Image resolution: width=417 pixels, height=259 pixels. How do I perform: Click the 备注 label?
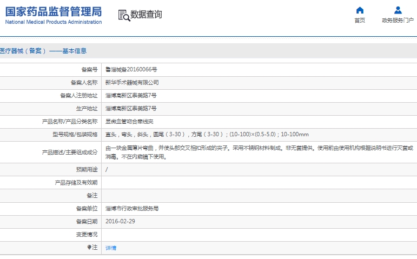click(92, 195)
